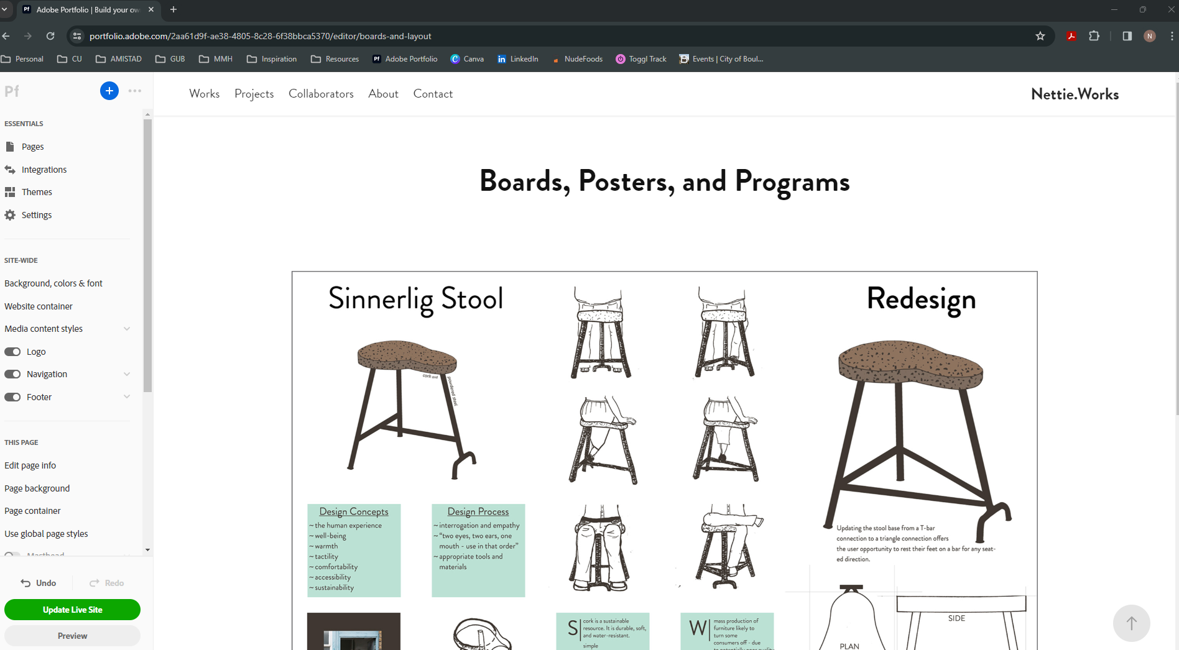The height and width of the screenshot is (650, 1179).
Task: Click the back-to-top arrow button
Action: [1131, 623]
